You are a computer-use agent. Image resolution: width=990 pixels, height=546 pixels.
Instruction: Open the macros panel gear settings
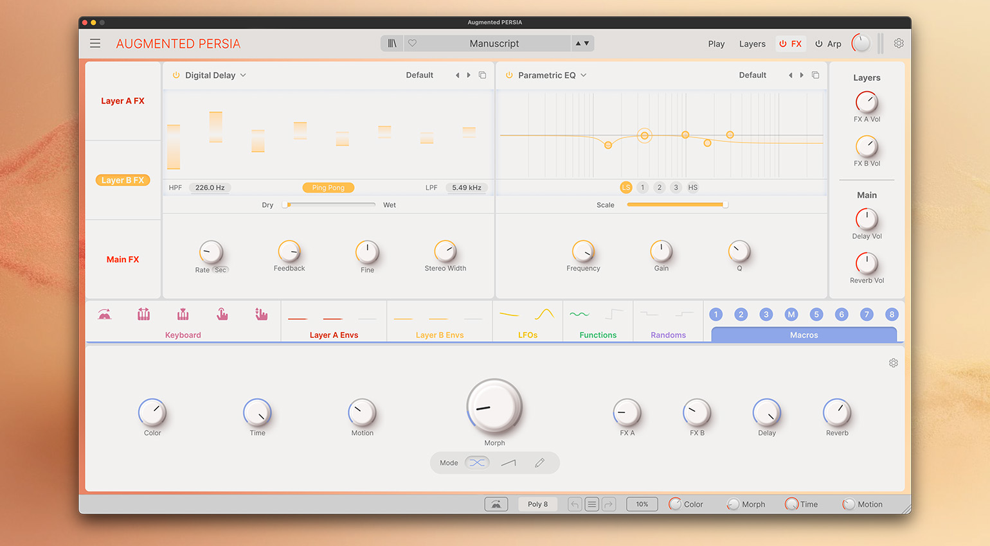893,363
